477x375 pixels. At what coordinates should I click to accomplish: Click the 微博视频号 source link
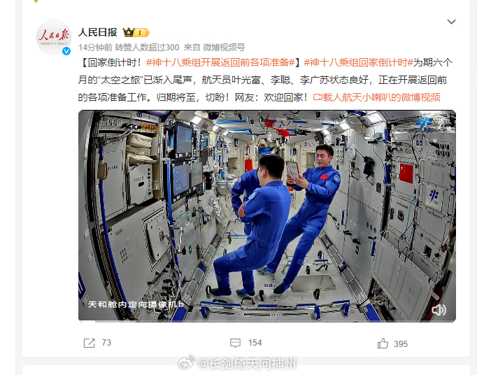pyautogui.click(x=224, y=47)
